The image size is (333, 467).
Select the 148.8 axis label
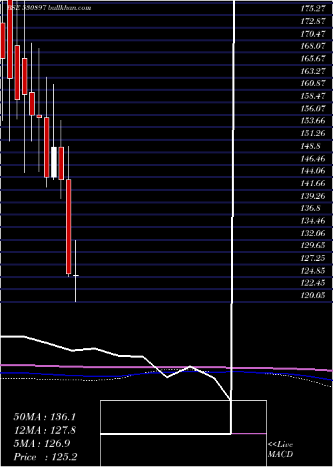(310, 146)
